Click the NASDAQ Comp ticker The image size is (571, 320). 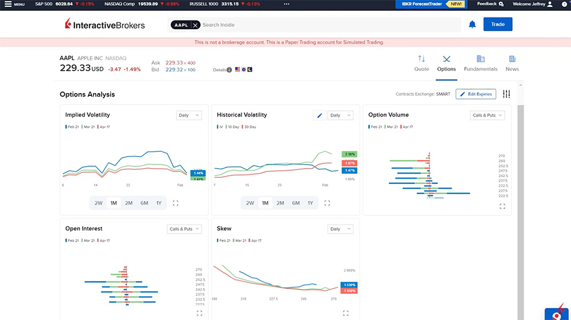coord(142,4)
